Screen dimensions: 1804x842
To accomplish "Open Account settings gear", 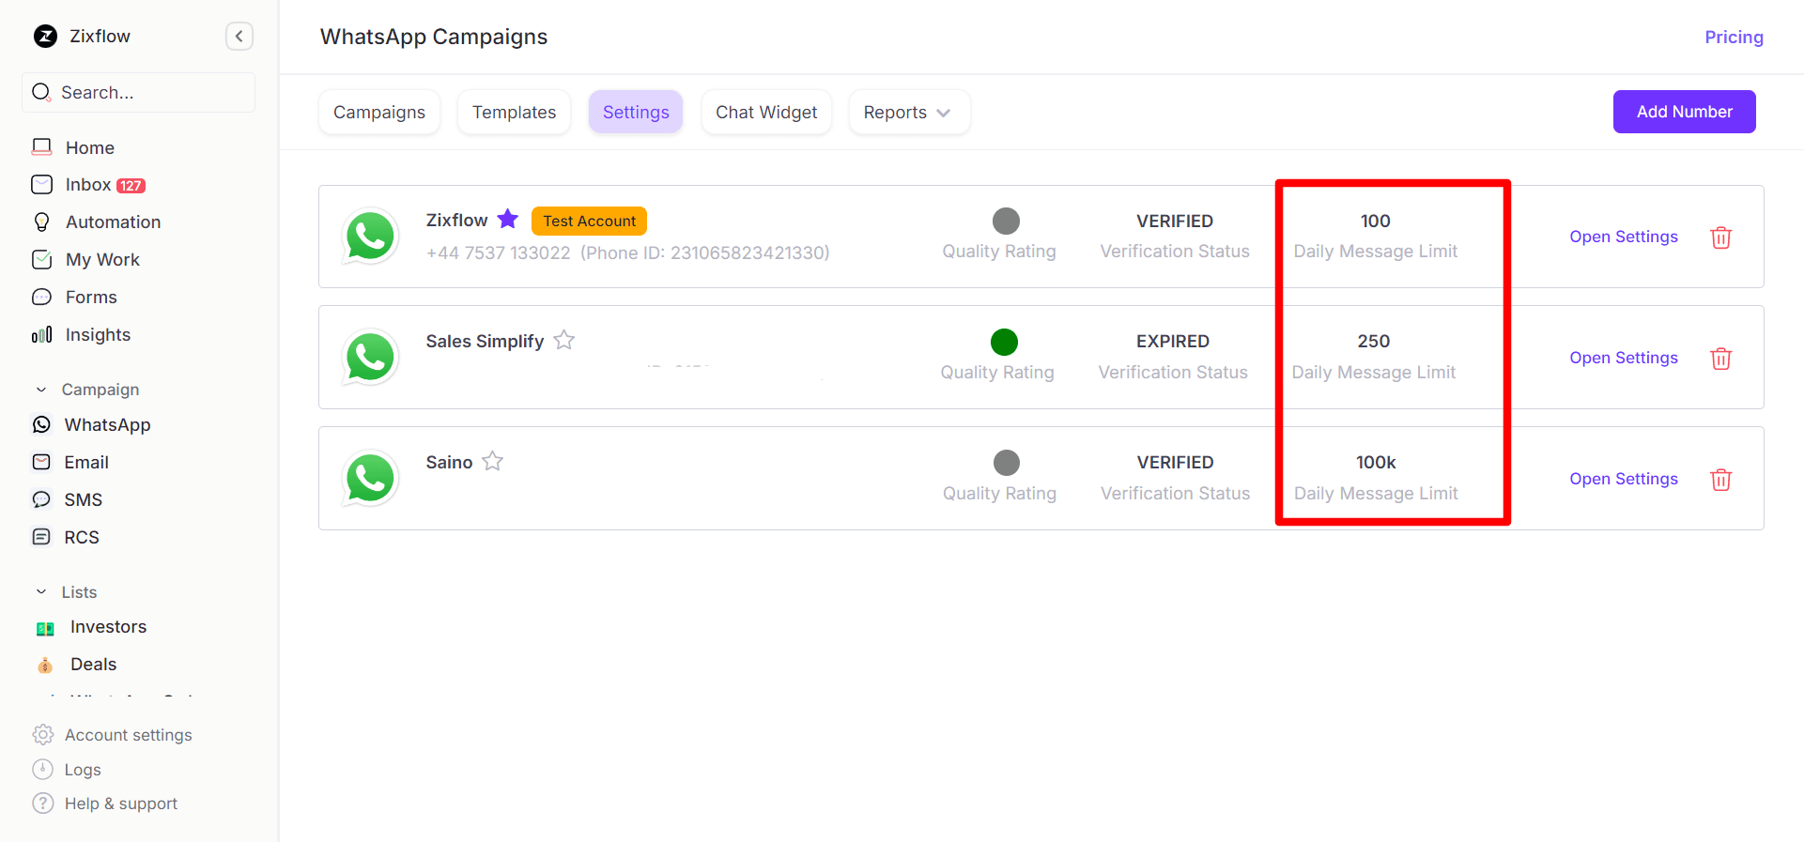I will [x=43, y=735].
